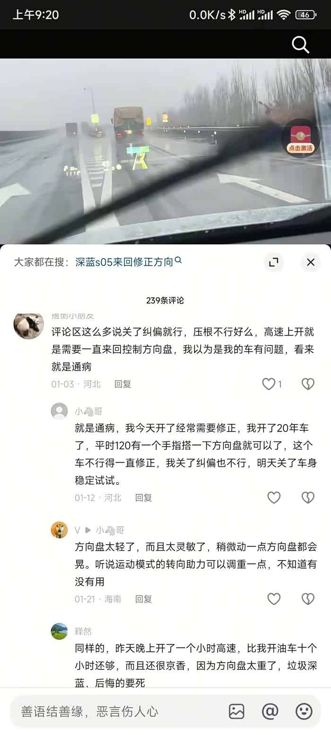
Task: Like 小哥's reply from 01-12
Action: pyautogui.click(x=274, y=498)
